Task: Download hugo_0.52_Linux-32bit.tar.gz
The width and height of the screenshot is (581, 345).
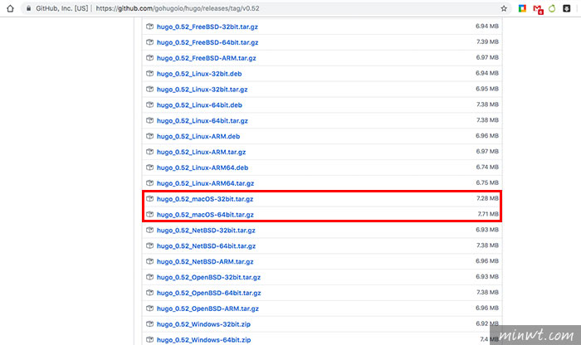Action: point(202,90)
